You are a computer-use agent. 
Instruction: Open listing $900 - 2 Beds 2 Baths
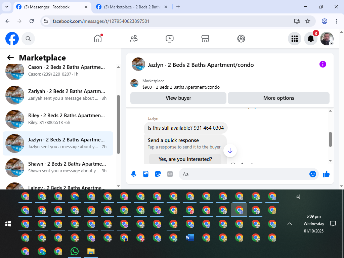coord(181,87)
